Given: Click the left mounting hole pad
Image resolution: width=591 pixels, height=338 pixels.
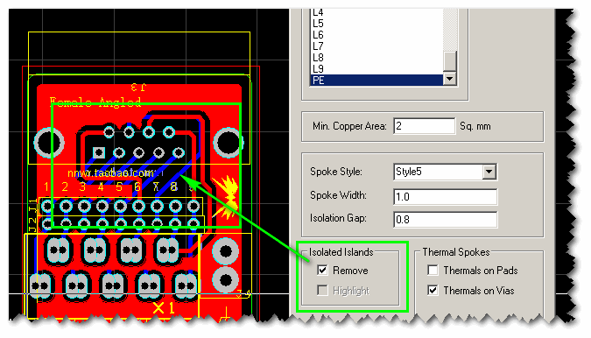Looking at the screenshot, I should 49,143.
